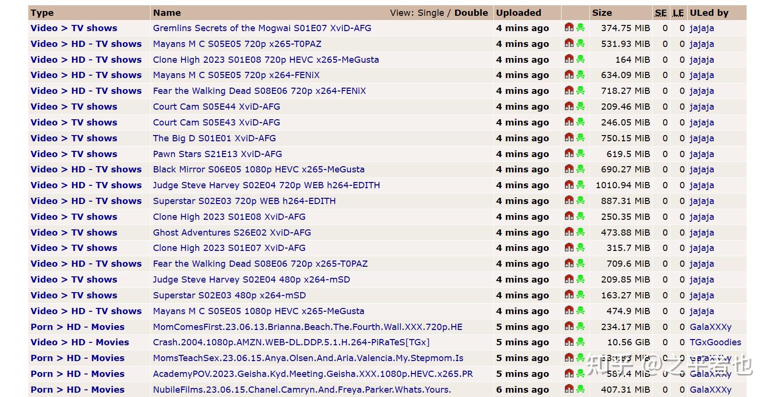Switch to Double view
Image resolution: width=773 pixels, height=397 pixels.
coord(471,13)
